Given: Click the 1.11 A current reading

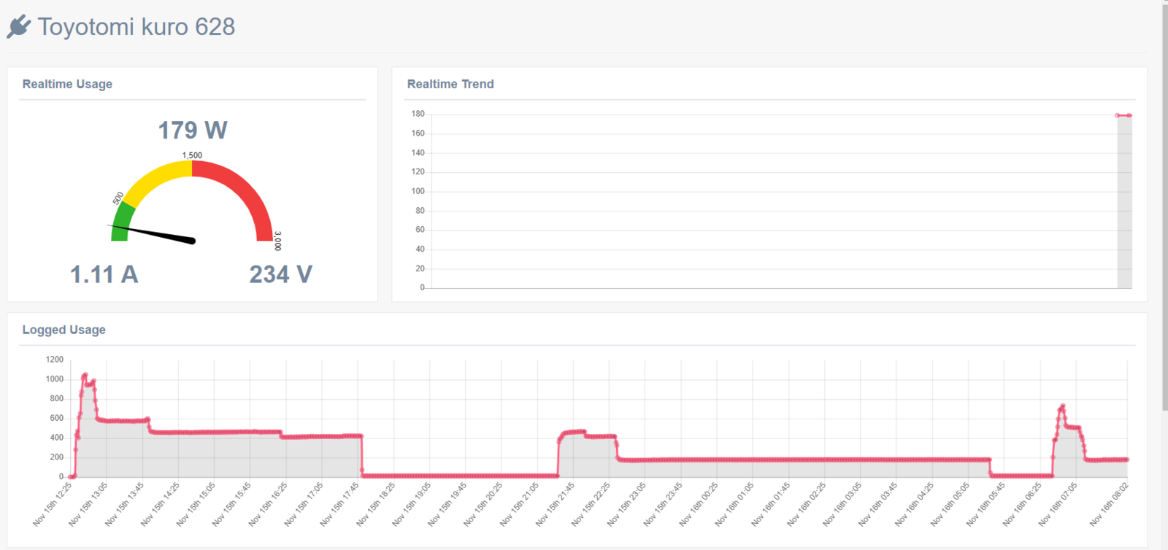Looking at the screenshot, I should pos(104,274).
